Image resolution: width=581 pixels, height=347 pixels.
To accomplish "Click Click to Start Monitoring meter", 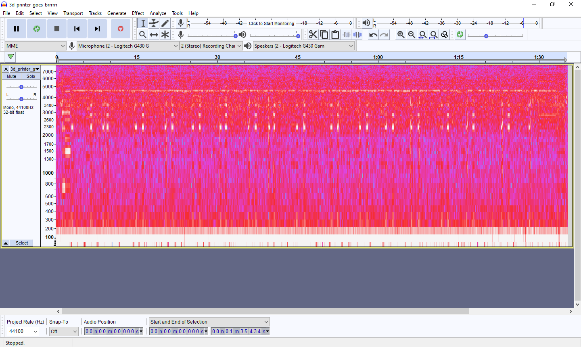I will (272, 23).
